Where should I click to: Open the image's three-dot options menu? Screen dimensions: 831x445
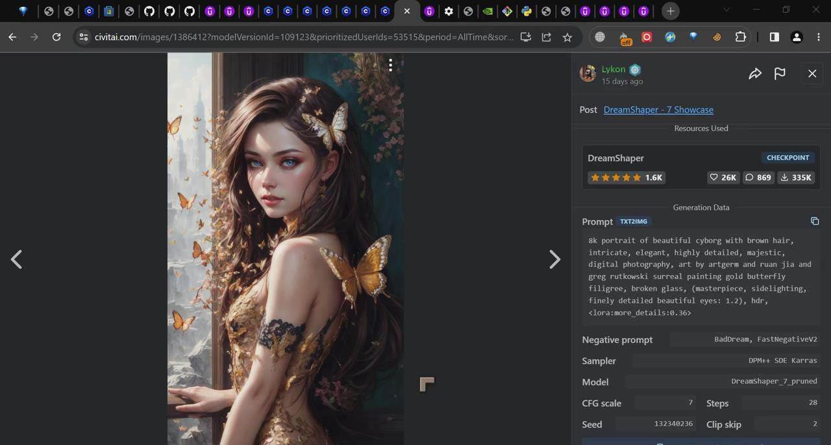390,65
